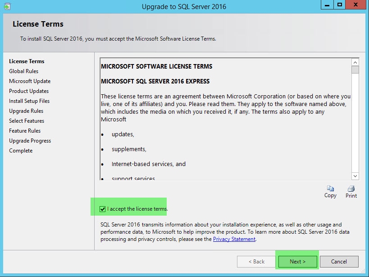Close the Upgrade to SQL Server 2016 window
The height and width of the screenshot is (277, 369).
pos(355,5)
